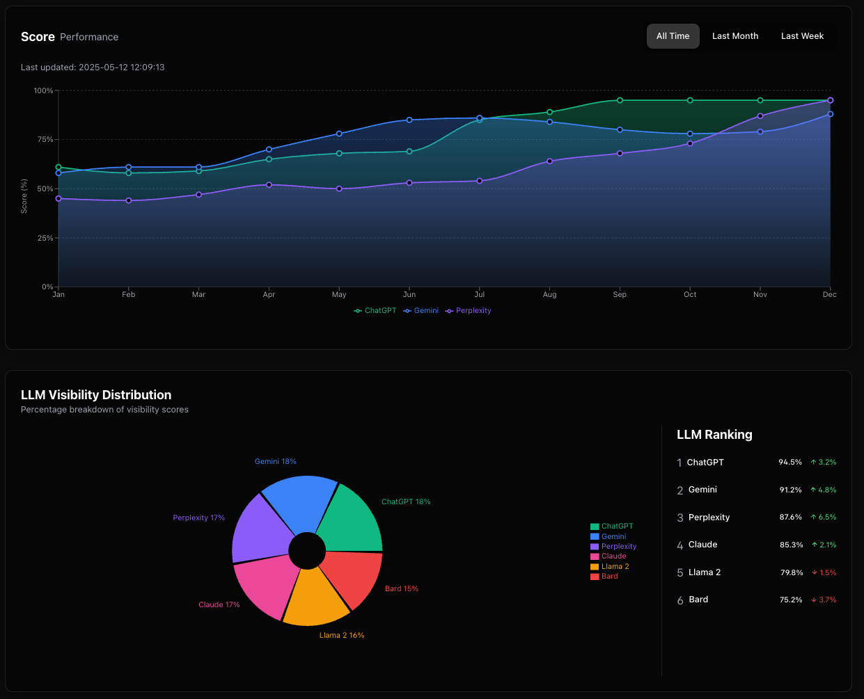Click the Perplexity data point at Aug

click(549, 161)
